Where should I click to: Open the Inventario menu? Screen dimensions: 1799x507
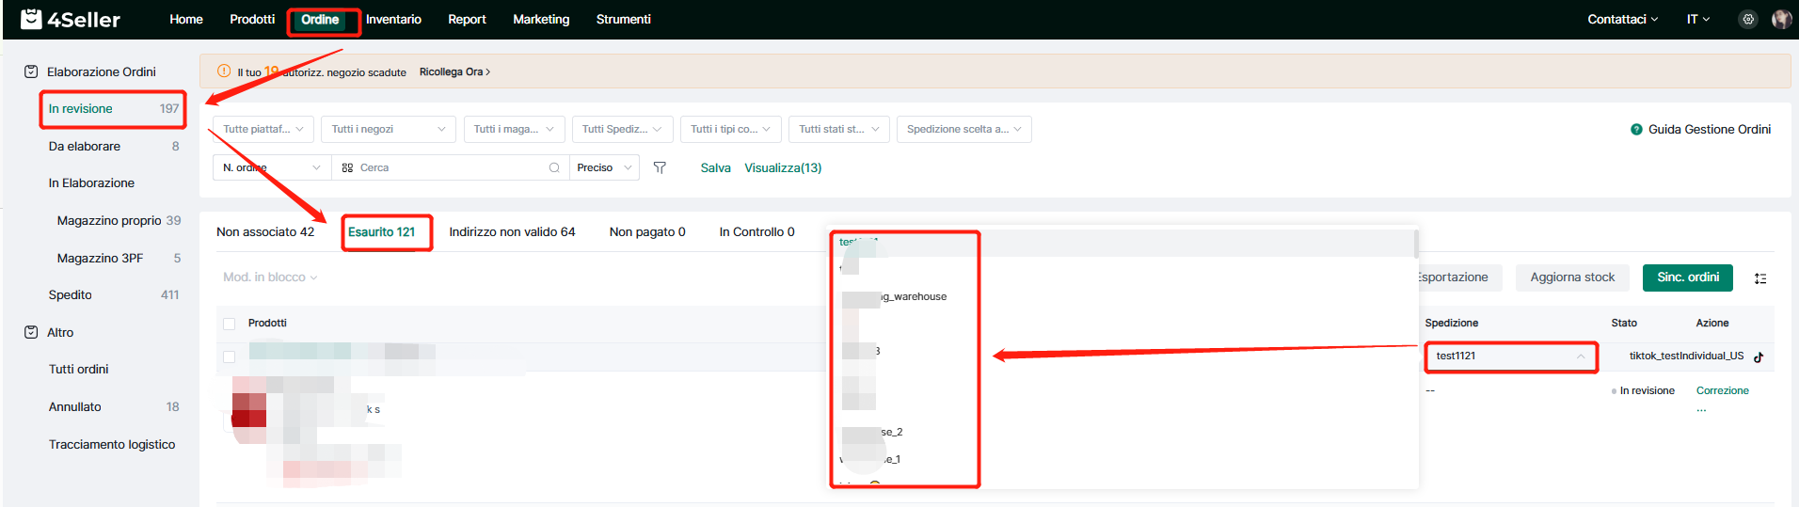click(x=393, y=19)
